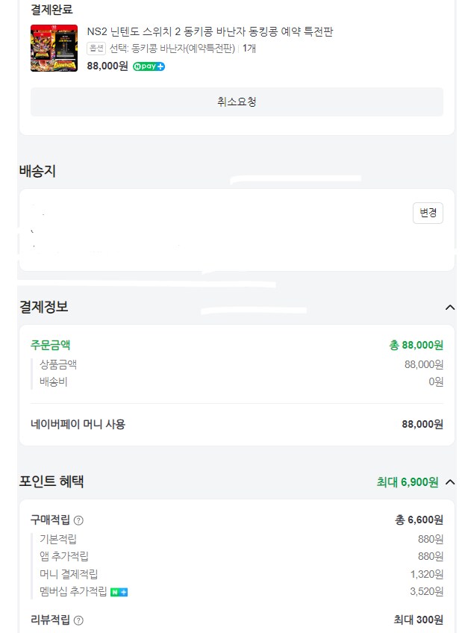The width and height of the screenshot is (462, 633).
Task: Click the 최대 300원 review reward amount
Action: 417,620
